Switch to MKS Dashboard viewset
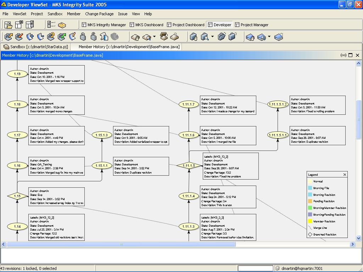This screenshot has height=272, width=363. click(x=146, y=25)
